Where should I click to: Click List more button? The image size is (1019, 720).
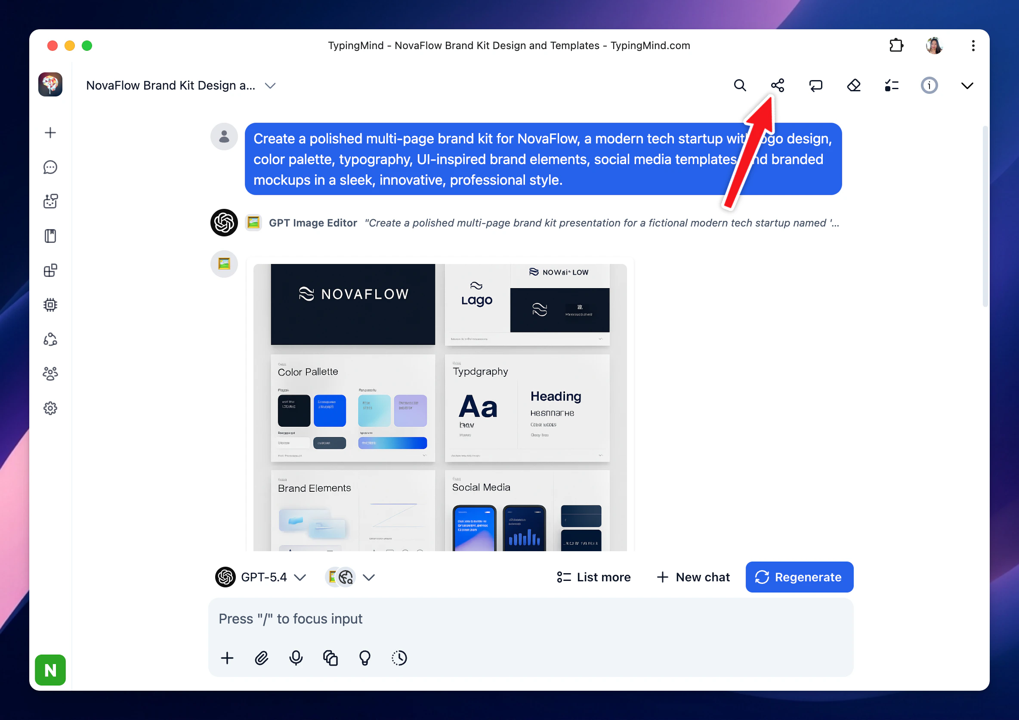point(593,577)
